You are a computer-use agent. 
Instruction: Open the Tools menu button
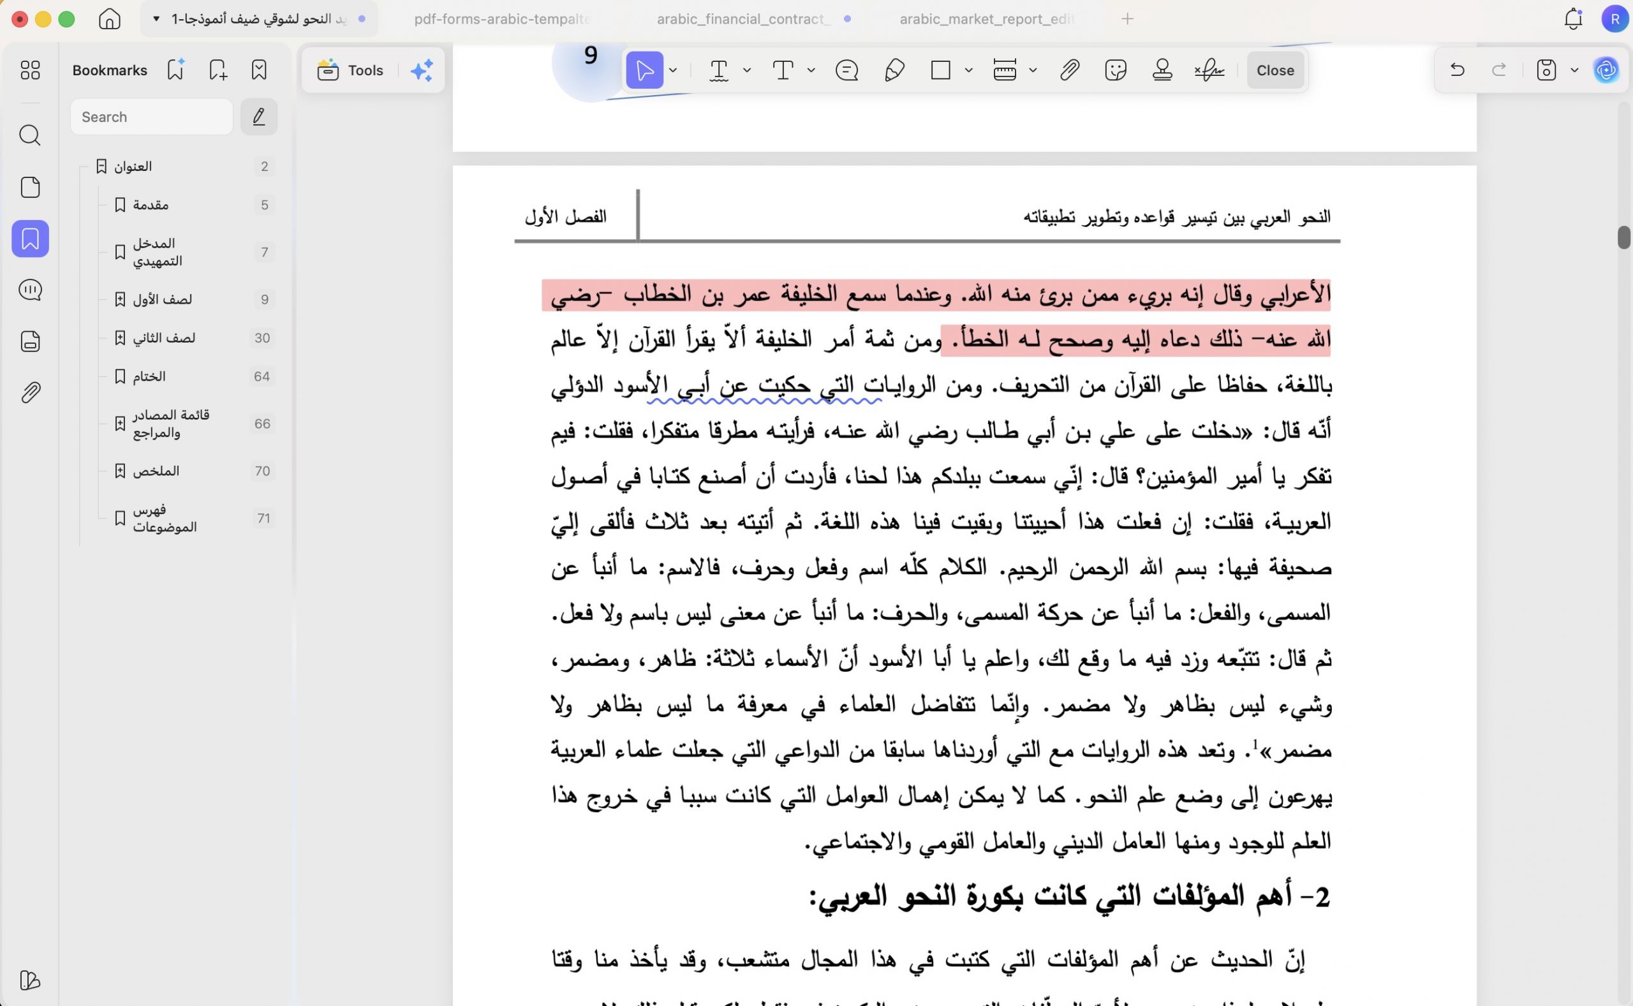click(x=351, y=70)
